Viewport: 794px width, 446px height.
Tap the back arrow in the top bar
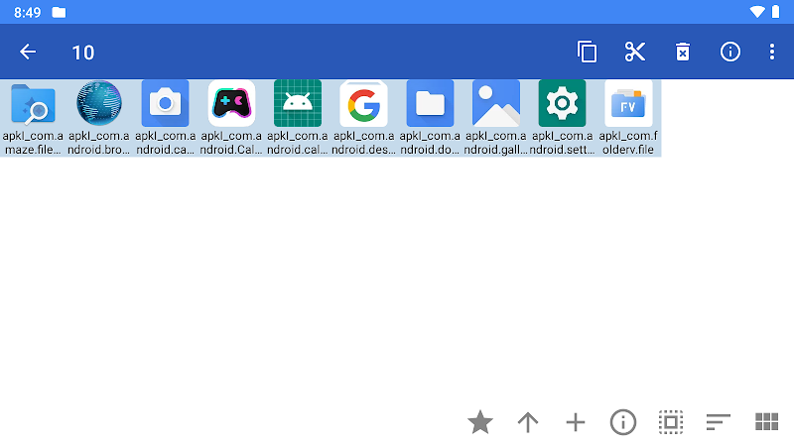[28, 53]
